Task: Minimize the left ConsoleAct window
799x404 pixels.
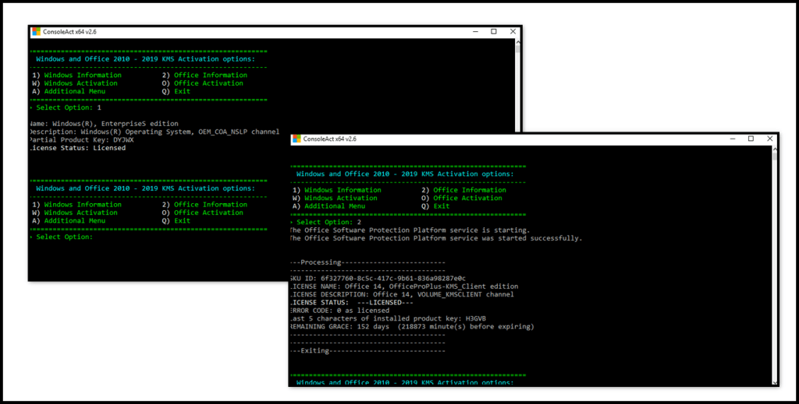Action: click(x=475, y=31)
